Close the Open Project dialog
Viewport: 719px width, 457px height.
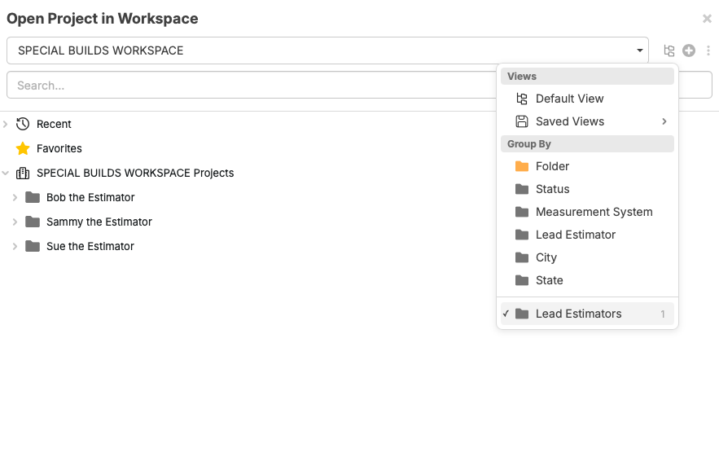707,19
